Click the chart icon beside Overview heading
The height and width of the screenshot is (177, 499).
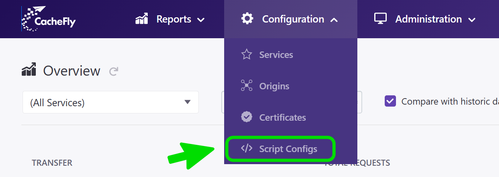[x=29, y=70]
